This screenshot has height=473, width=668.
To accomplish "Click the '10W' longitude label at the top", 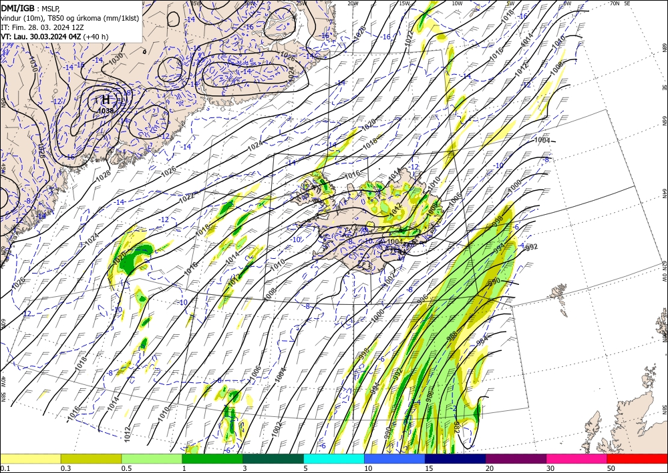I will coord(457,3).
